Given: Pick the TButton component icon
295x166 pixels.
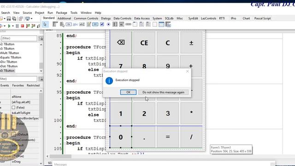Looking at the screenshot, I should coord(69,24).
